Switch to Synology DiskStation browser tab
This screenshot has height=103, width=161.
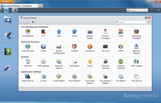coord(19,6)
